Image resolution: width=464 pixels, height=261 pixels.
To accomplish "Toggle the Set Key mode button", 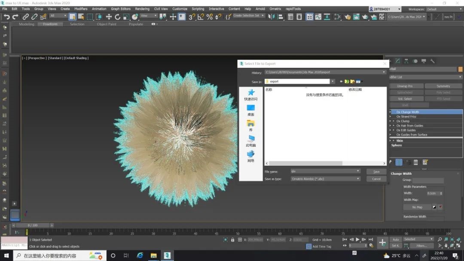I will [x=396, y=246].
